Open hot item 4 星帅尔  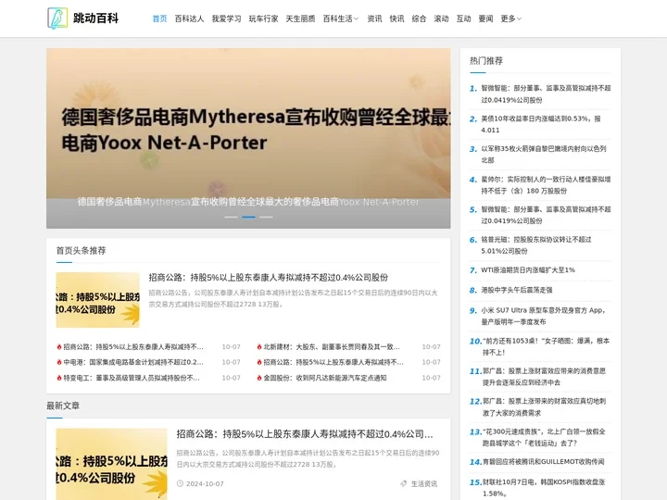pos(546,185)
